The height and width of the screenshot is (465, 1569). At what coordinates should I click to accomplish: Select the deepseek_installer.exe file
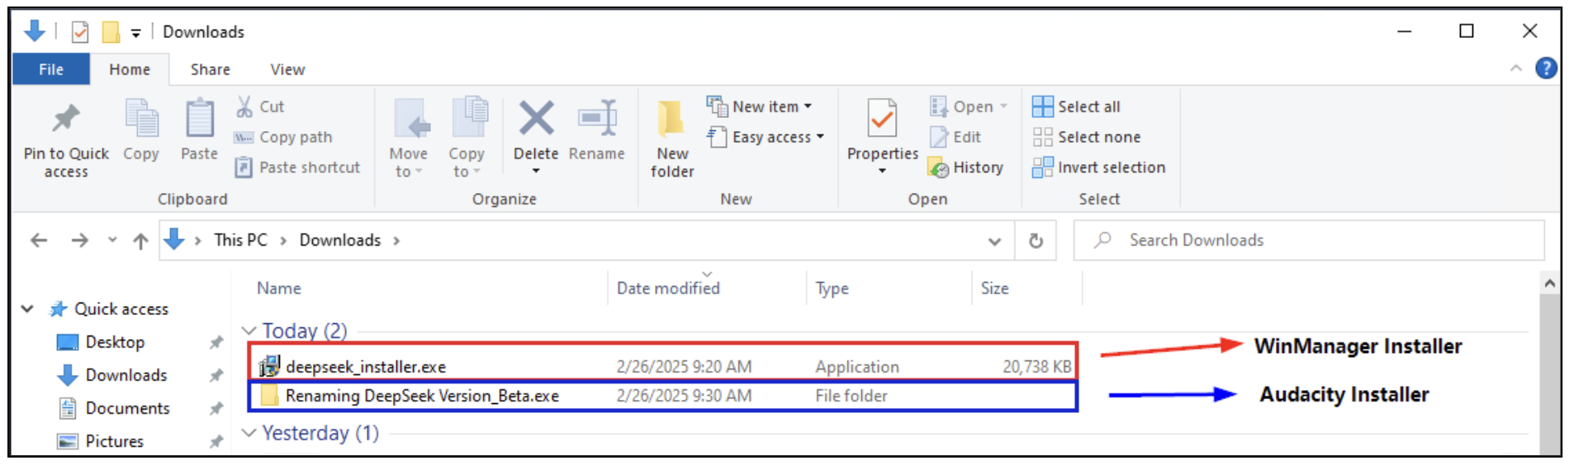point(366,367)
